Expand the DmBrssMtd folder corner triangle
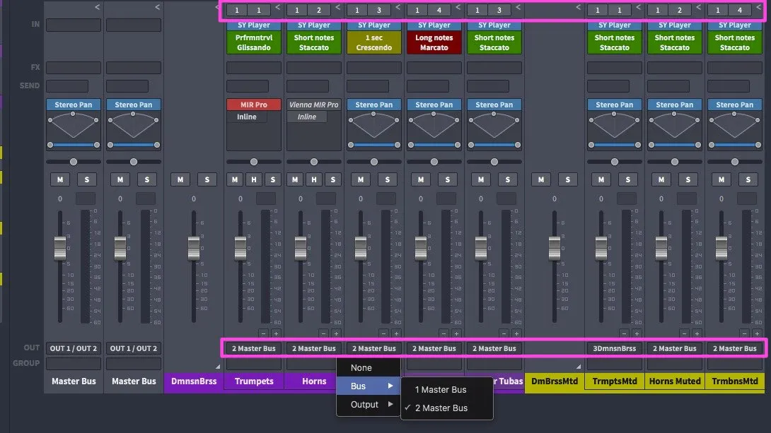Image resolution: width=771 pixels, height=433 pixels. [579, 366]
